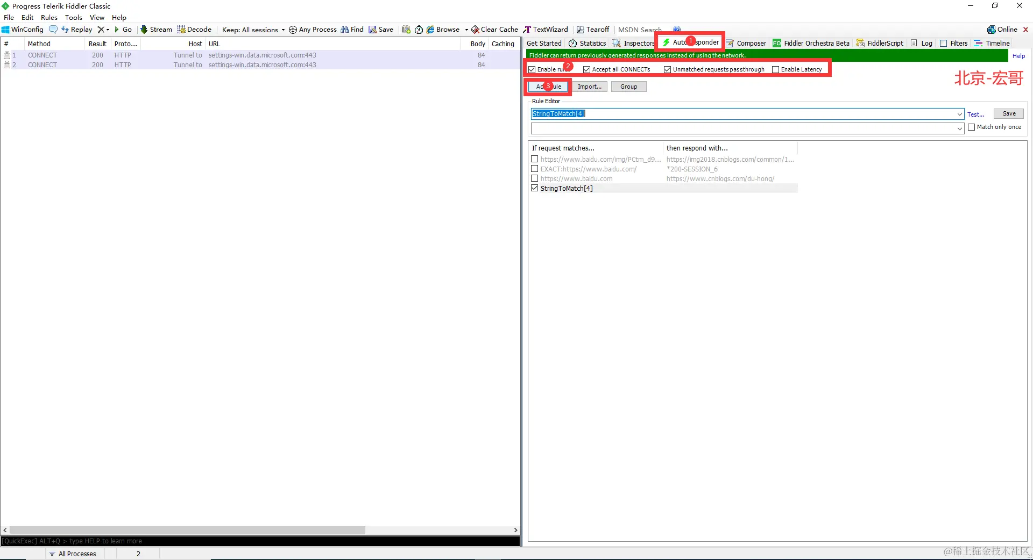Toggle Stream mode in toolbar
This screenshot has width=1033, height=560.
tap(156, 30)
